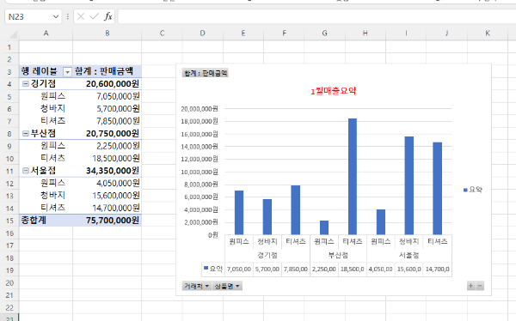
Task: Click the 경기점 원피스 chart bar
Action: tap(239, 213)
